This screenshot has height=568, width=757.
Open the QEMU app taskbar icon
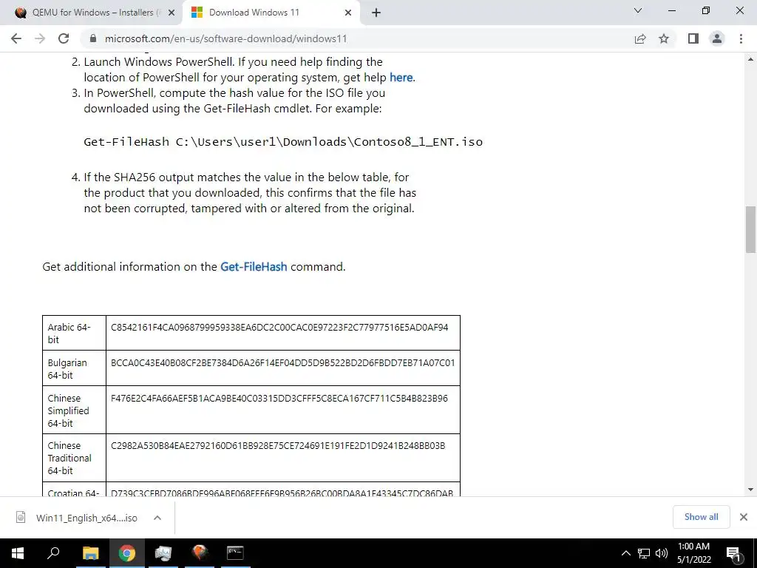(x=200, y=553)
